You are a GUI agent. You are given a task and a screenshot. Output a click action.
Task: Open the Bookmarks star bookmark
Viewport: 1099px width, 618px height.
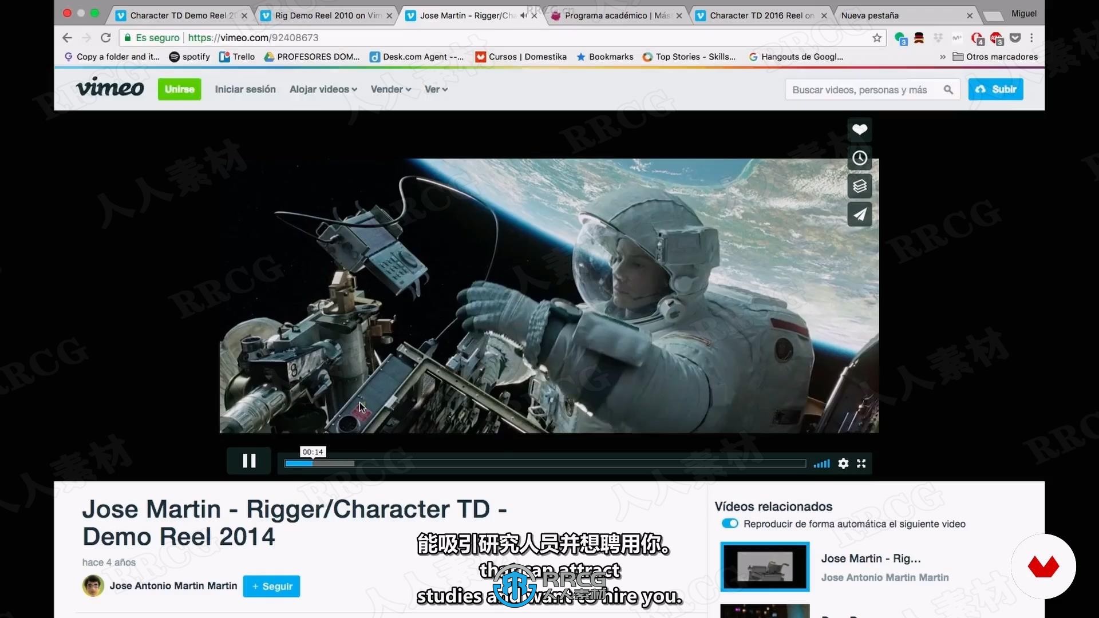(605, 57)
